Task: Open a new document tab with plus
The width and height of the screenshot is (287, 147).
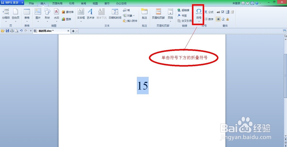Action: pos(73,31)
